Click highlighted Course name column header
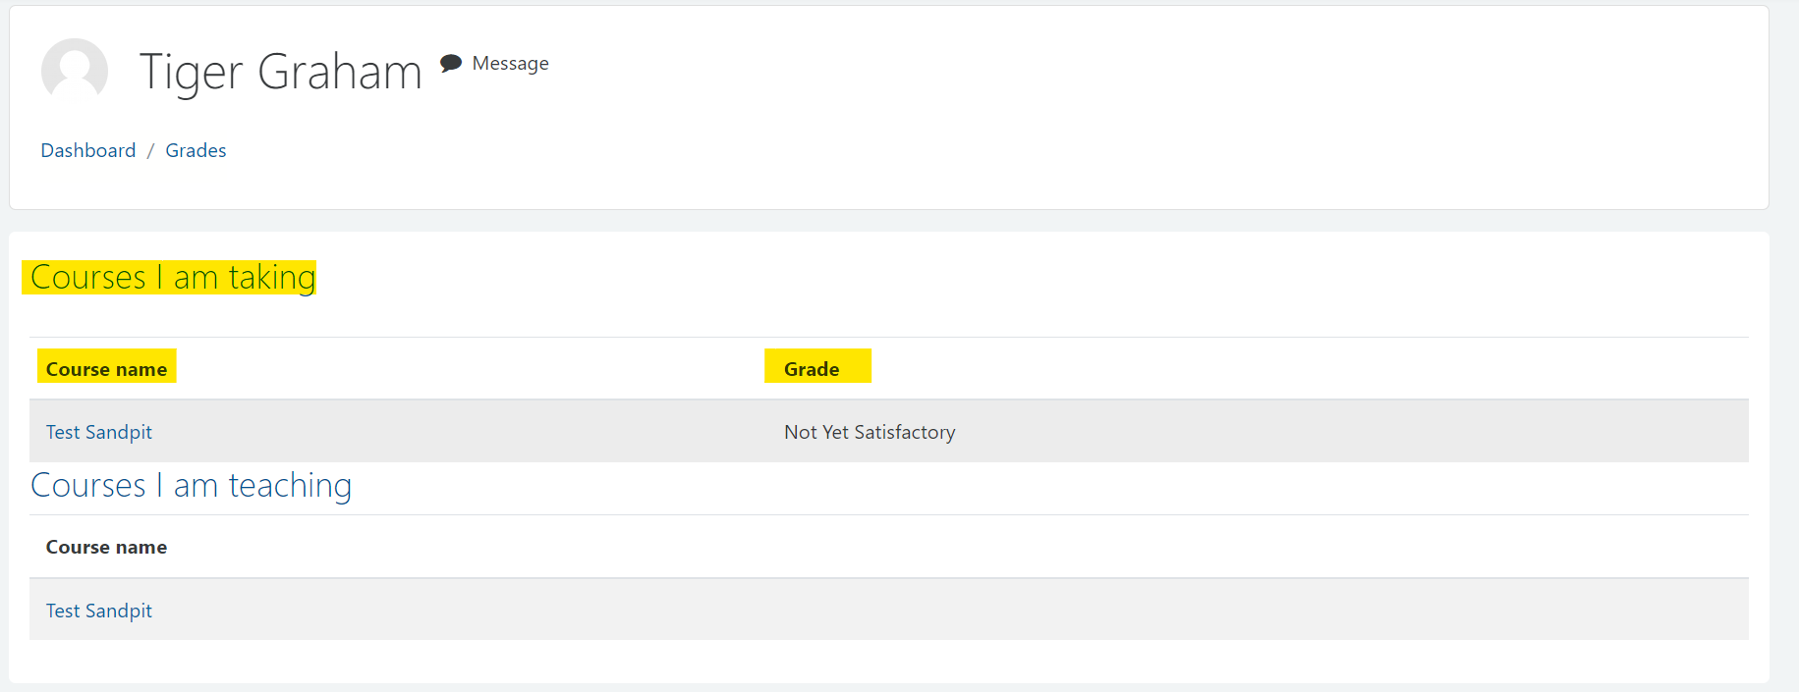The width and height of the screenshot is (1799, 692). 106,369
